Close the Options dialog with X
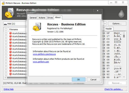Image resolution: width=129 pixels, height=93 pixels. (98, 11)
